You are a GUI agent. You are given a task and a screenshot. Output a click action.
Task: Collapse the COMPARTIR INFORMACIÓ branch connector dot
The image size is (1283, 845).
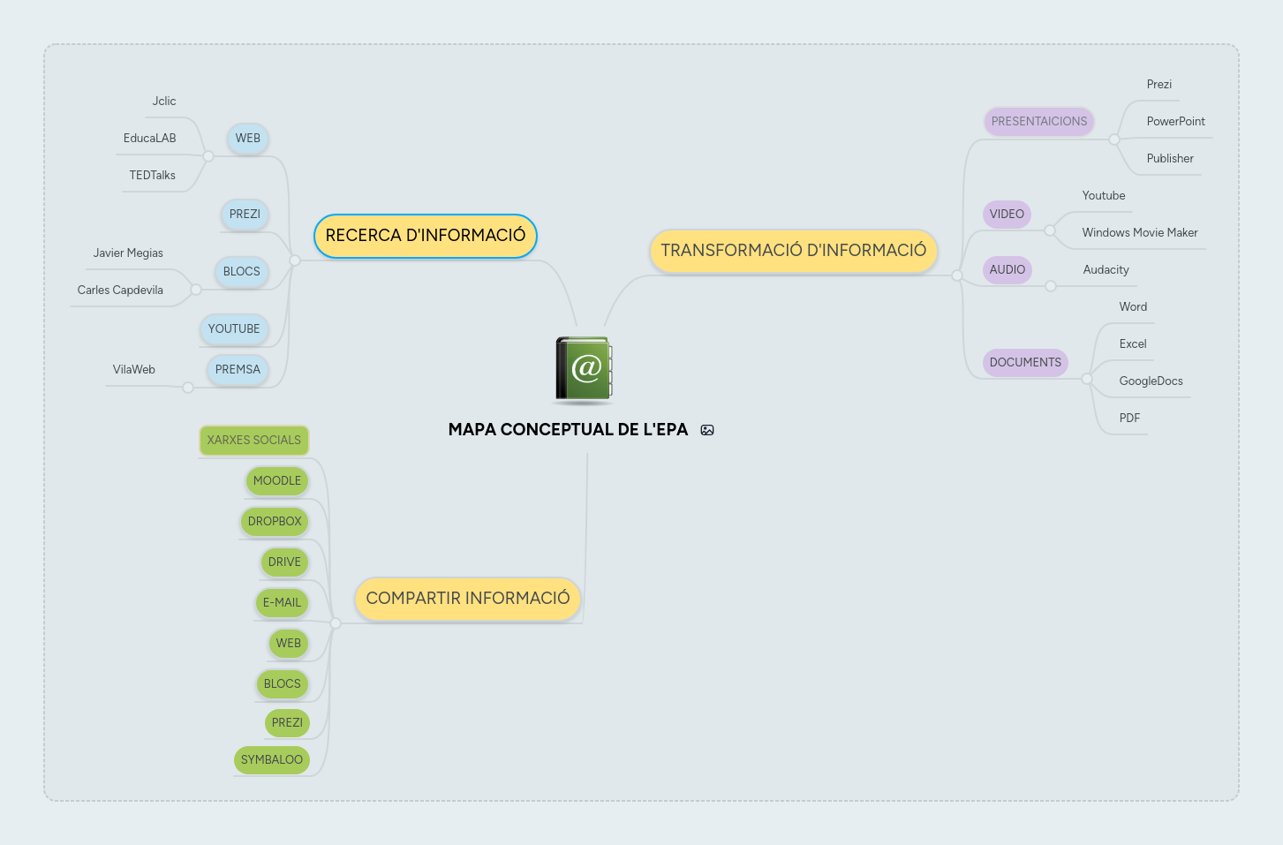coord(336,622)
